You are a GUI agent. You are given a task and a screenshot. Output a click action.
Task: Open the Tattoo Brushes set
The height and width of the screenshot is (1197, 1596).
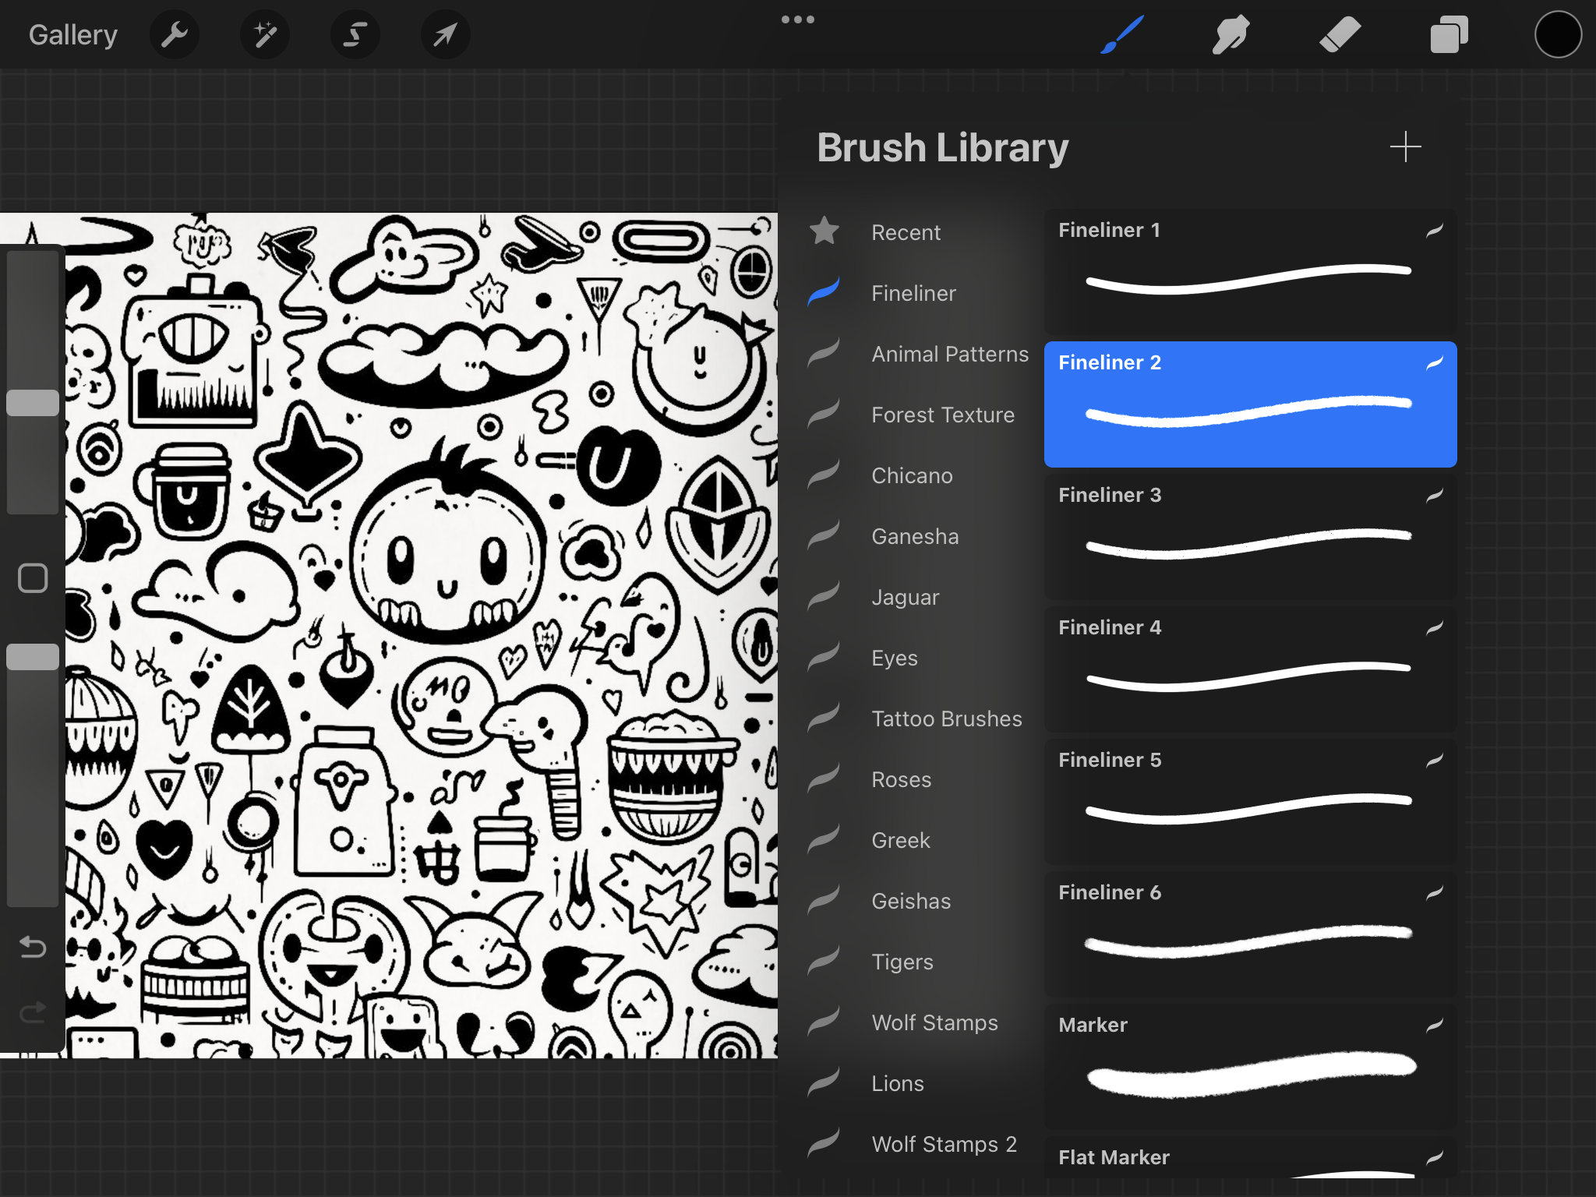point(947,719)
